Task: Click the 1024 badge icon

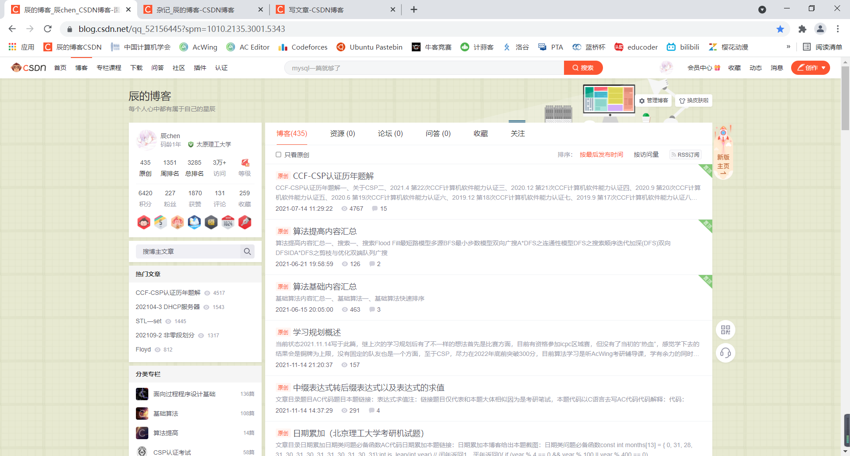Action: click(228, 222)
